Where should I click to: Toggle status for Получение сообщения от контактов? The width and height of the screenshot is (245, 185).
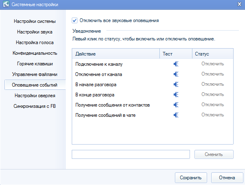click(x=212, y=105)
